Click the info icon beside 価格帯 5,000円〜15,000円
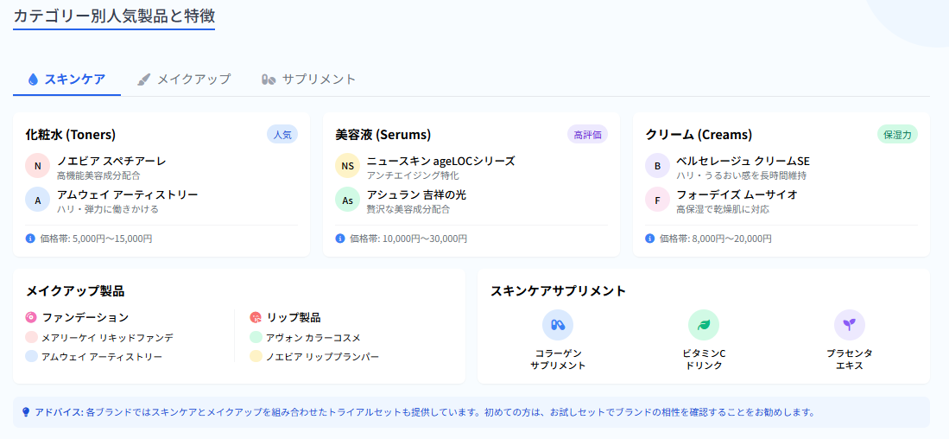Viewport: 949px width, 439px height. tap(30, 238)
